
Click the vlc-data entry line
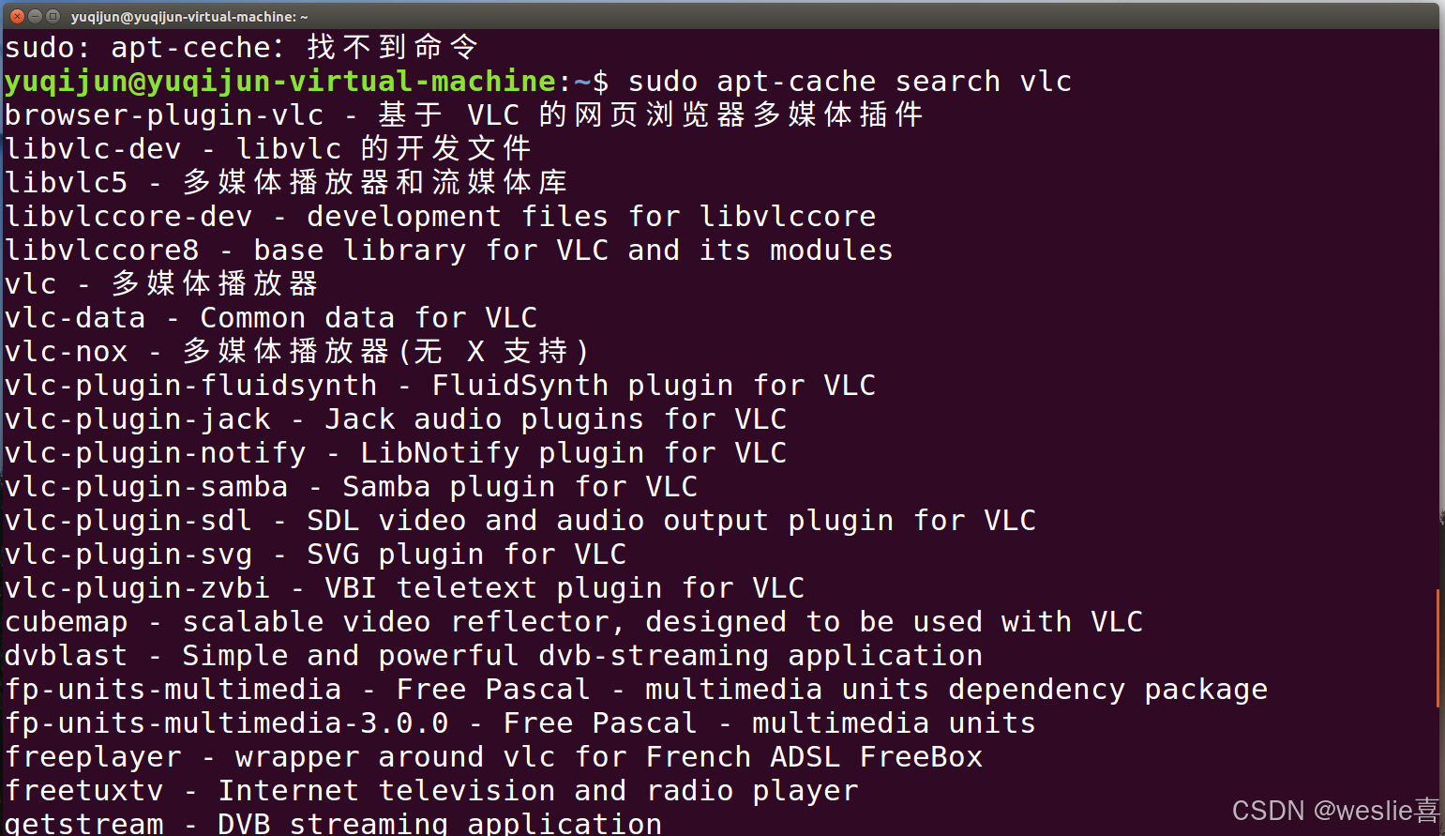(x=75, y=317)
